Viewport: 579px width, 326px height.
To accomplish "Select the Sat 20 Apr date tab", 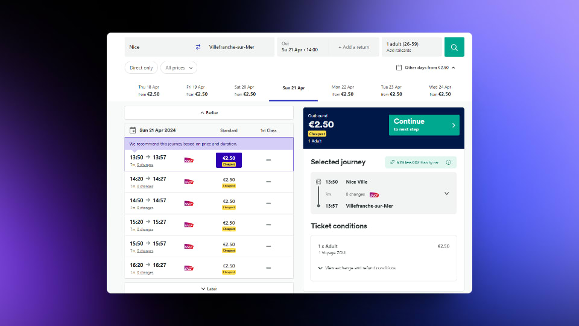I will pos(245,91).
